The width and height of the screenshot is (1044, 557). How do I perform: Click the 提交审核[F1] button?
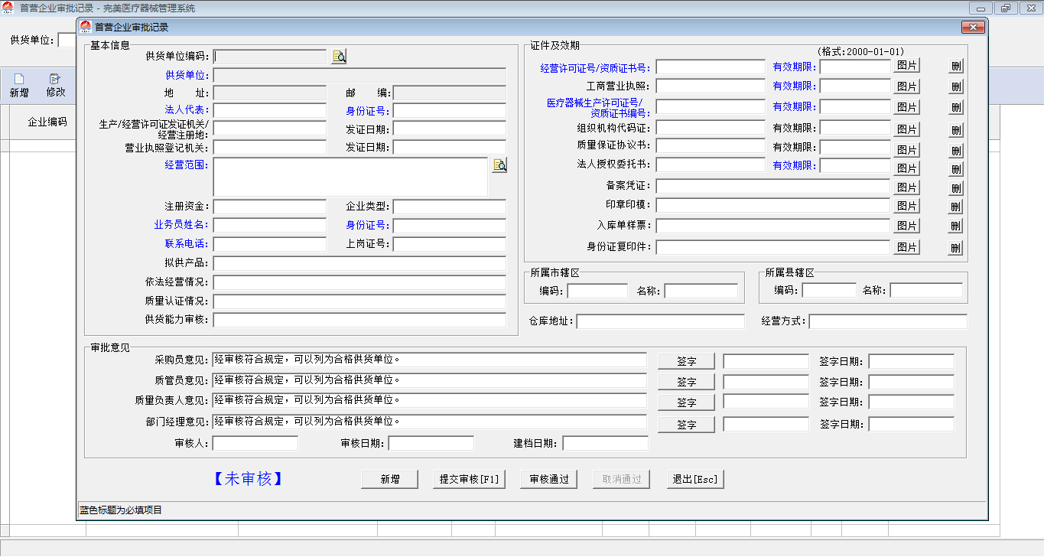pos(469,480)
